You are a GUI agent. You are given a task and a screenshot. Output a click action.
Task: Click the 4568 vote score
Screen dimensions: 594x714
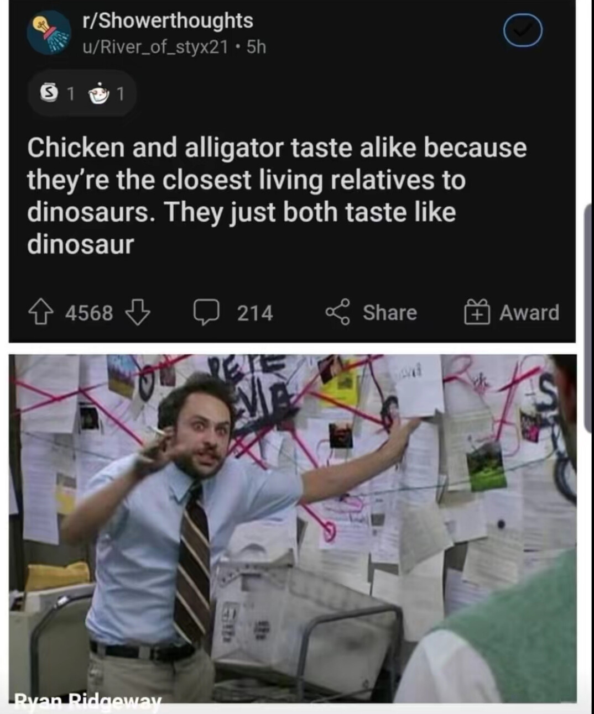(89, 313)
